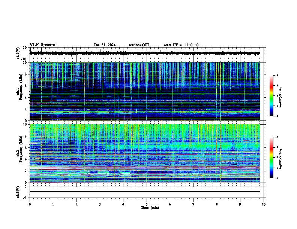The image size is (297, 229).
Task: Click the ch.1 colorbar log(PSD) label
Action: (x=281, y=97)
